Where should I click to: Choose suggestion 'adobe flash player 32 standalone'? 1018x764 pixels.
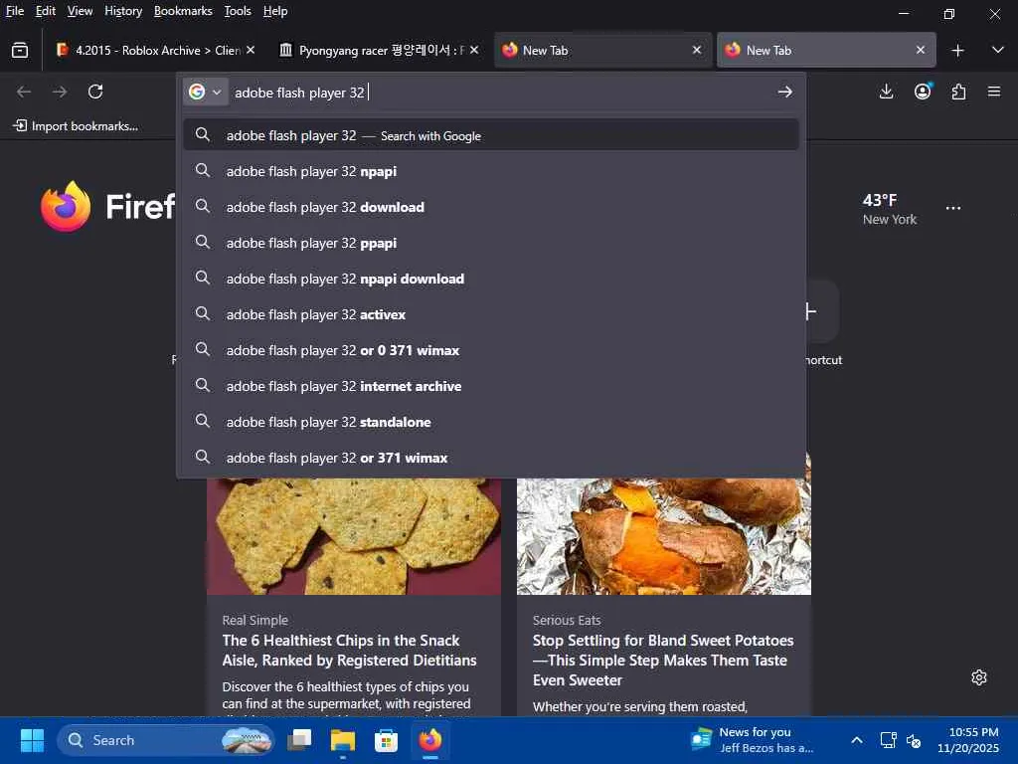point(491,422)
